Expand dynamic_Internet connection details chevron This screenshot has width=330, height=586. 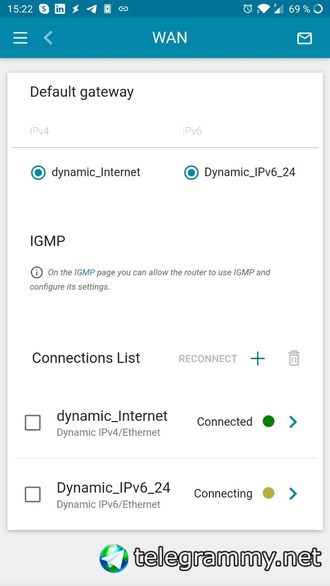[x=293, y=422]
